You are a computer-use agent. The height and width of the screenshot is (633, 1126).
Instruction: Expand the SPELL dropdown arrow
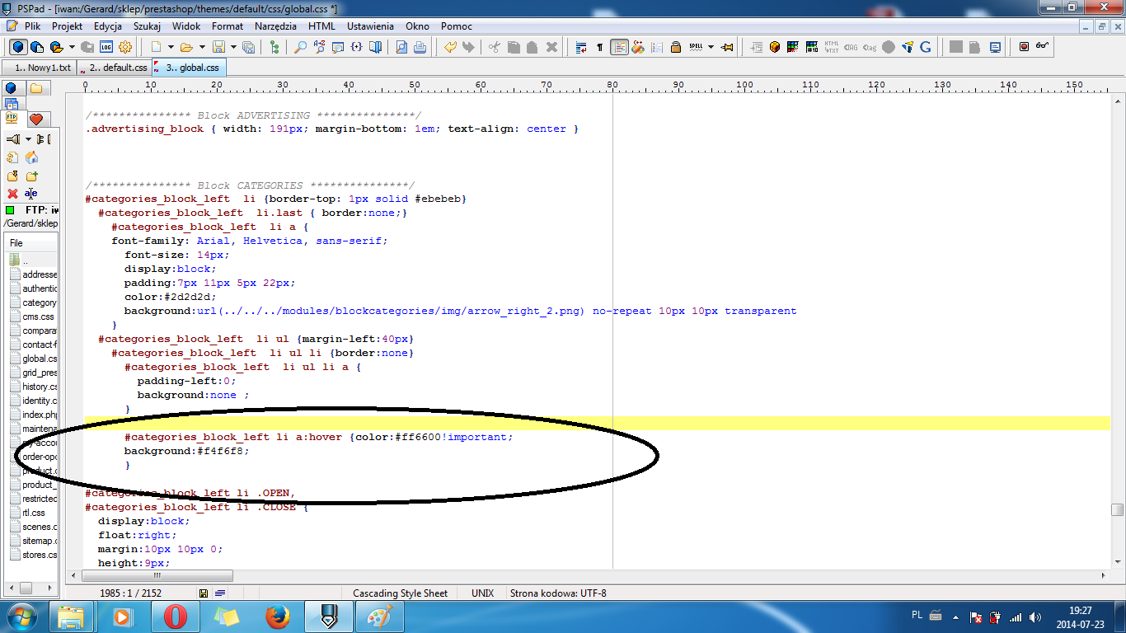click(x=711, y=47)
